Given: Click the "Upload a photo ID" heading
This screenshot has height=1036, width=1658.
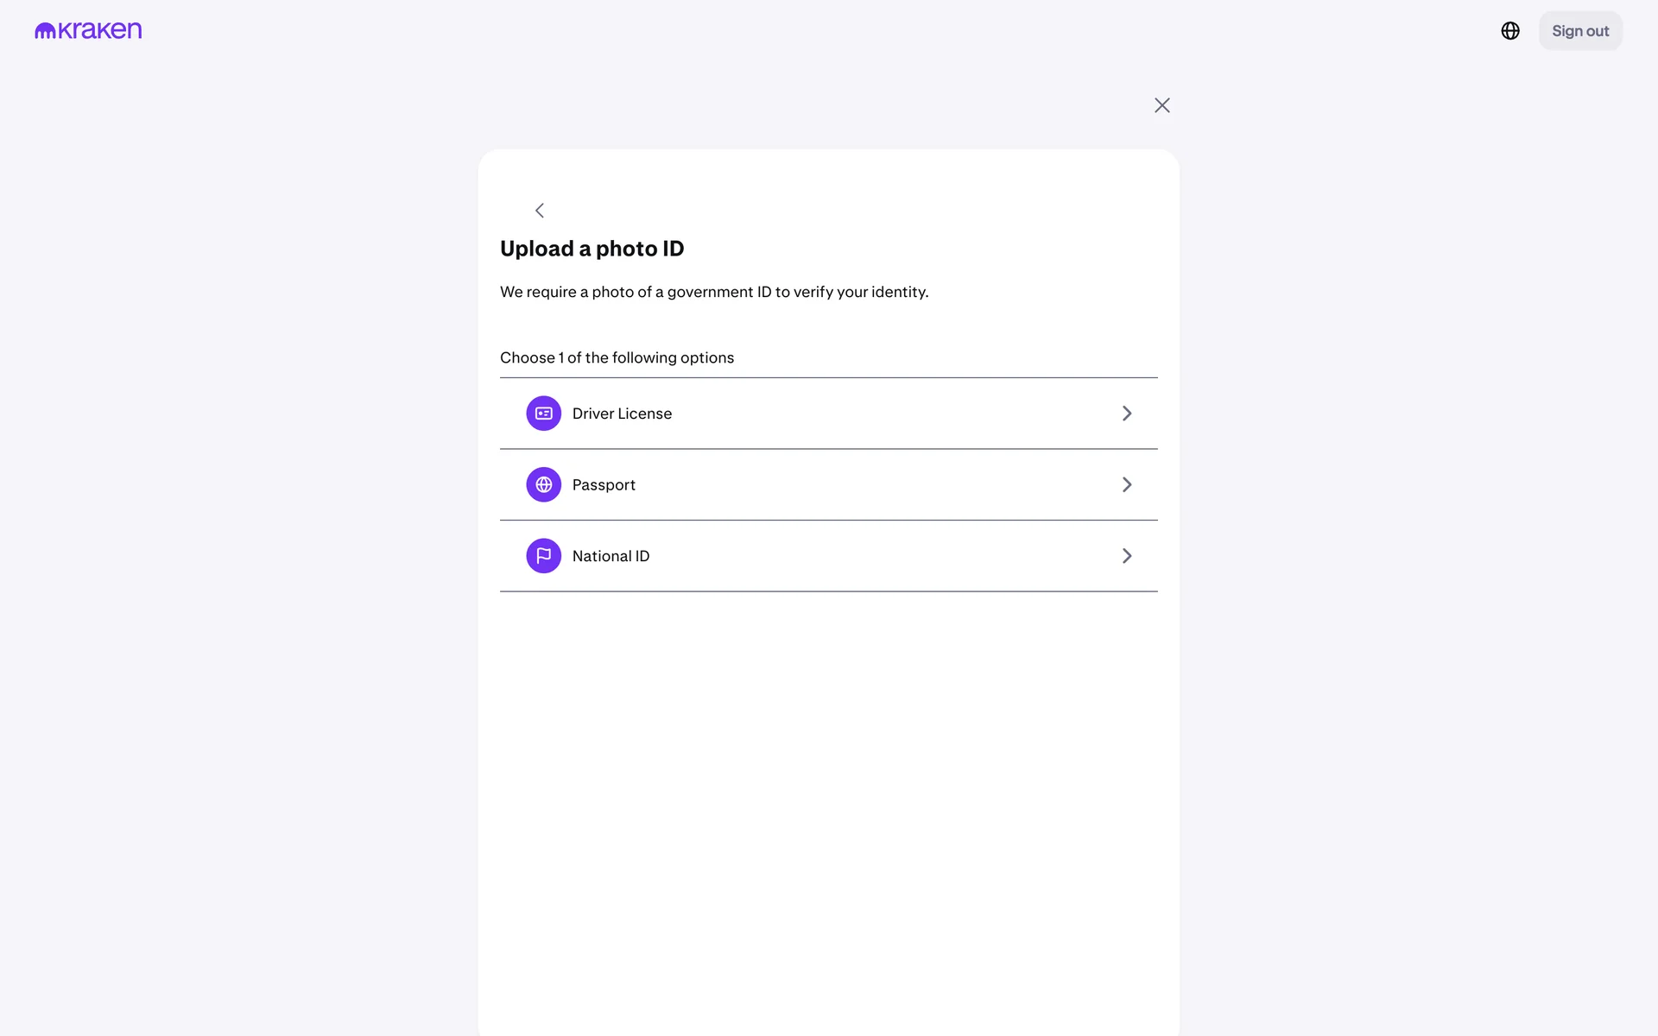Looking at the screenshot, I should [592, 249].
